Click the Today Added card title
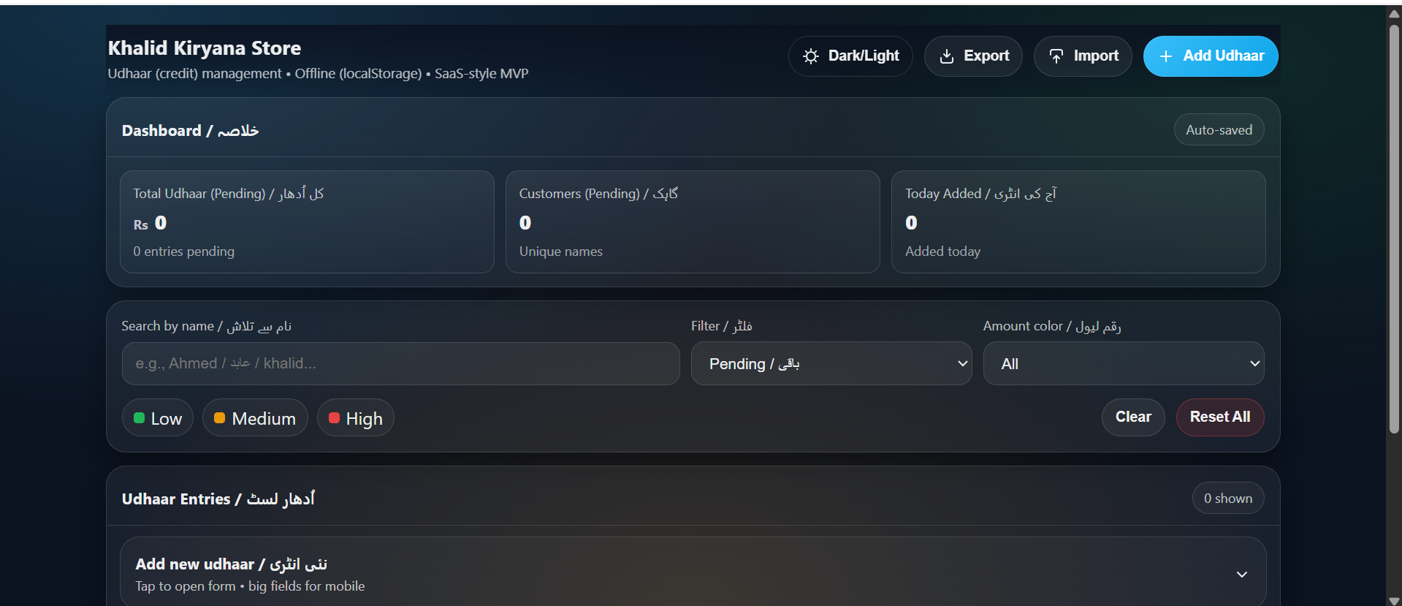1402x606 pixels. point(980,194)
